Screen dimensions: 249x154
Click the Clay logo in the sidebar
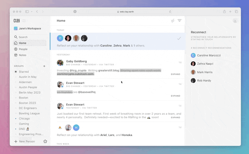[17, 21]
